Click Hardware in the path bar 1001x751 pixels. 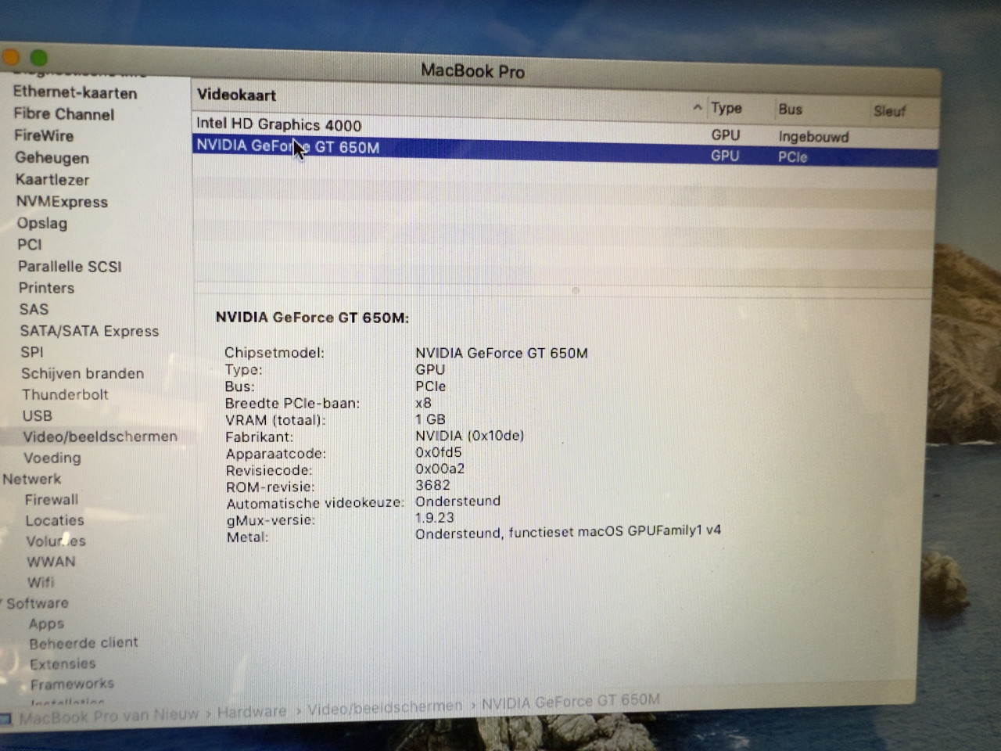tap(252, 712)
